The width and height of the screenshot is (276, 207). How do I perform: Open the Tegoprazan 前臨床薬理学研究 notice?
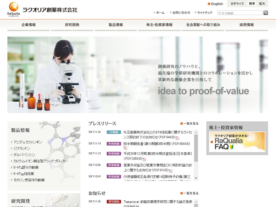point(158,203)
